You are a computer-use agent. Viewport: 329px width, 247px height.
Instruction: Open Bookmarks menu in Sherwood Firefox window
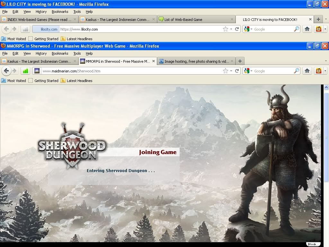point(60,53)
